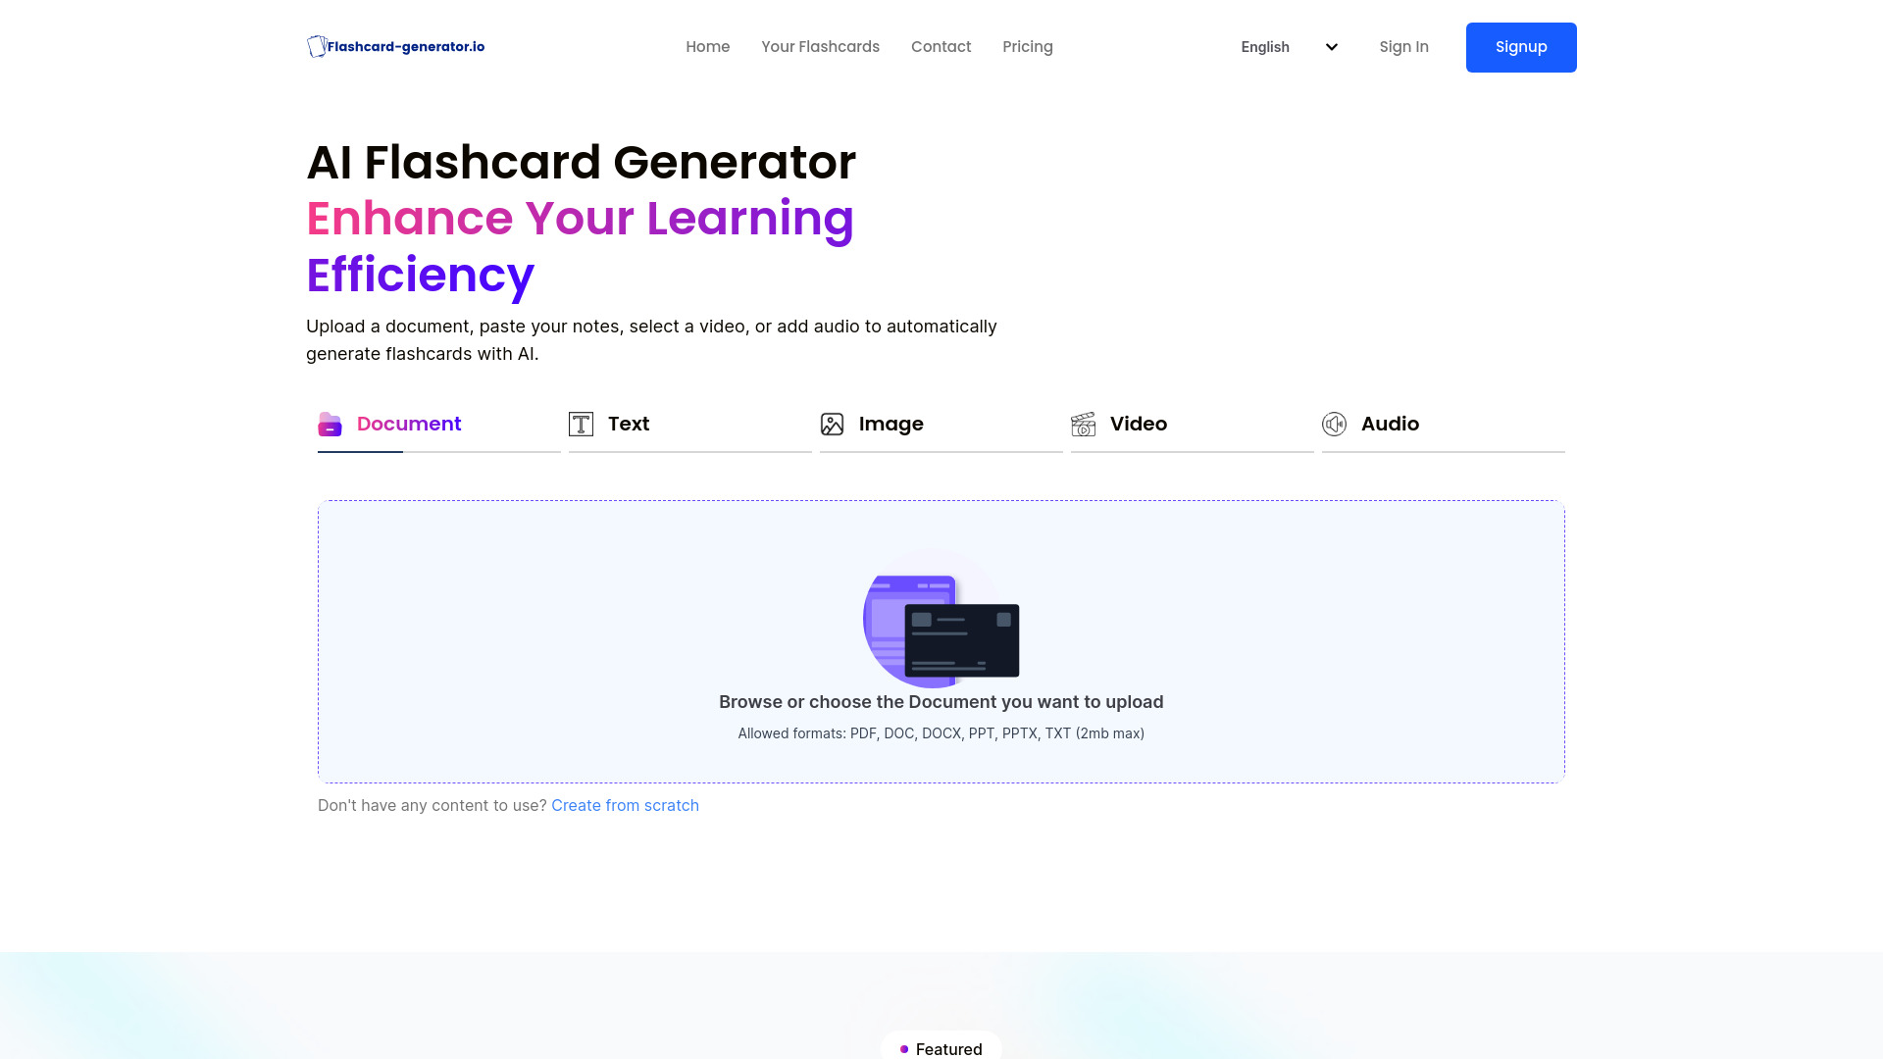Click the Sign In button

[x=1403, y=46]
